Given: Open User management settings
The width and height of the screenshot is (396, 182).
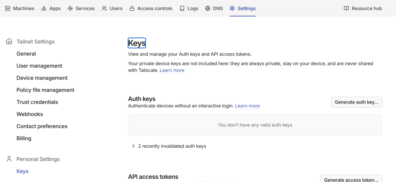Looking at the screenshot, I should [39, 66].
